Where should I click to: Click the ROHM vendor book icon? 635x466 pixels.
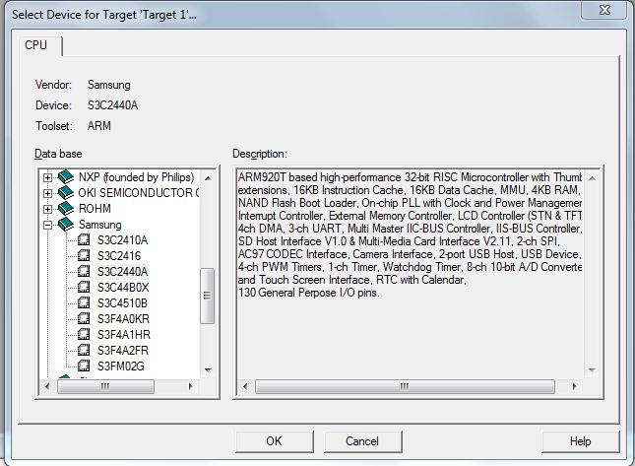pos(66,209)
